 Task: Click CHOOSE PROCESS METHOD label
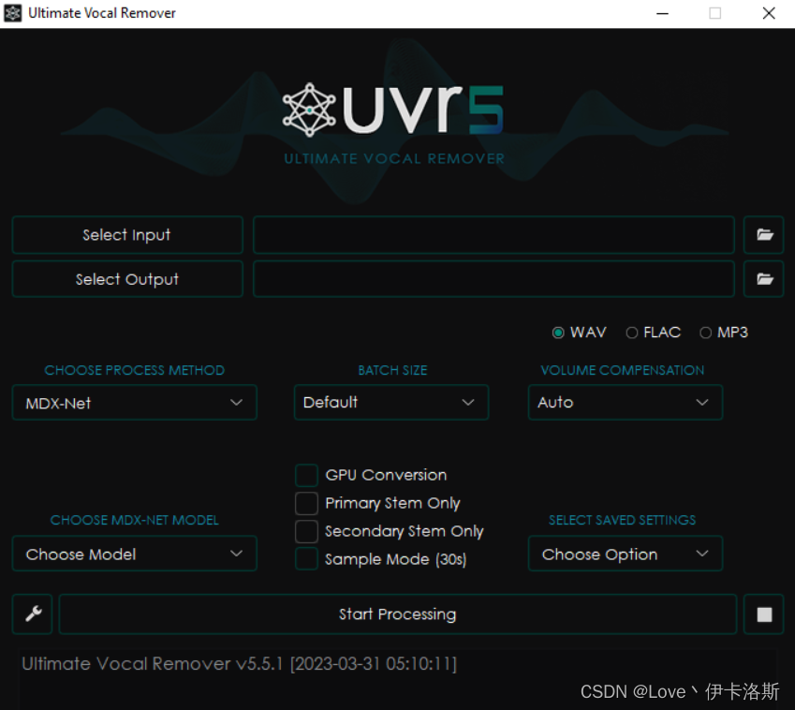134,370
